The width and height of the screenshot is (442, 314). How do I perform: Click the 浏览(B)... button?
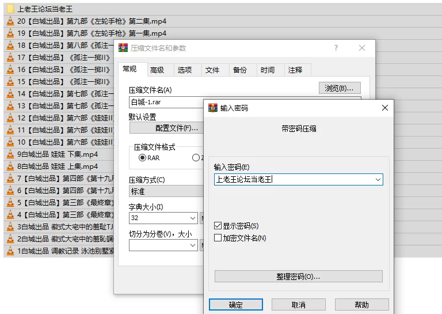coord(340,88)
